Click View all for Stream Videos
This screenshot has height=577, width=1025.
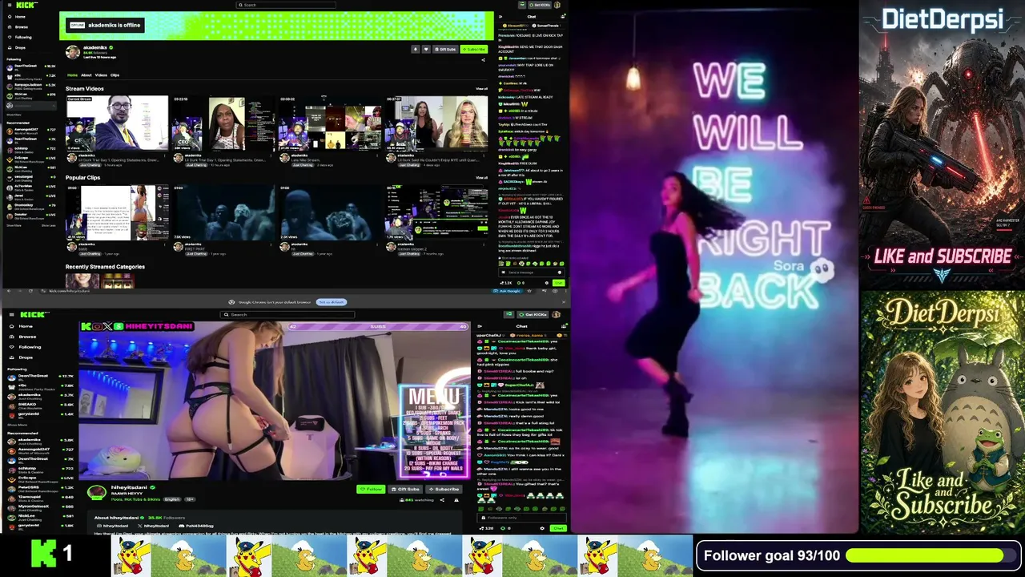481,89
